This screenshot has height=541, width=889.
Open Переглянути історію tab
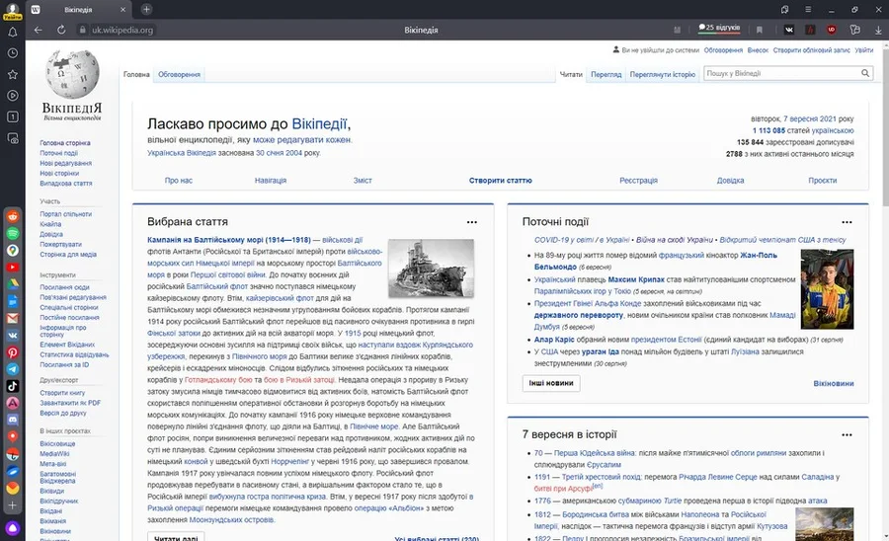click(662, 74)
